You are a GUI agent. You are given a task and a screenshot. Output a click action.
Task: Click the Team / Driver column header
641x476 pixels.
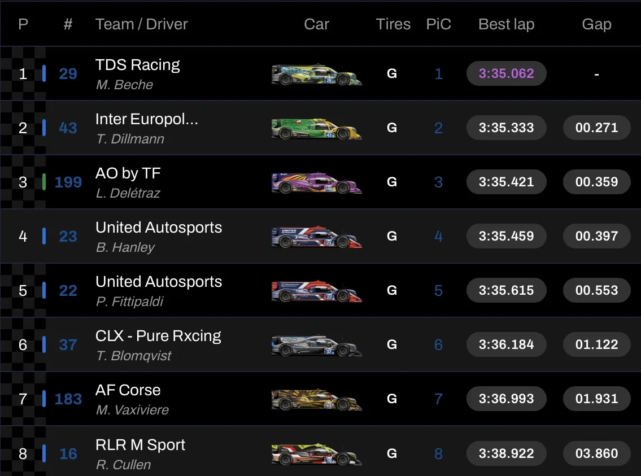pyautogui.click(x=141, y=24)
